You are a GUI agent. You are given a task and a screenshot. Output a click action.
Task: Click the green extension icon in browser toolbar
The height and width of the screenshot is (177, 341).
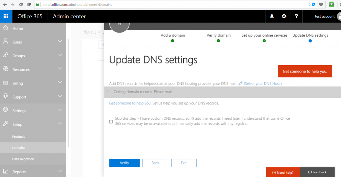click(x=331, y=5)
